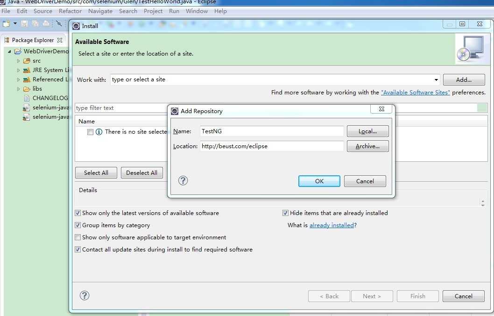Select the libs folder icon
Image resolution: width=494 pixels, height=316 pixels.
[27, 89]
